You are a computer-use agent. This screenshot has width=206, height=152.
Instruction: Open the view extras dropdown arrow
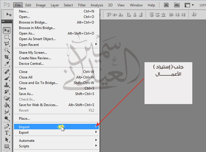coord(193,5)
